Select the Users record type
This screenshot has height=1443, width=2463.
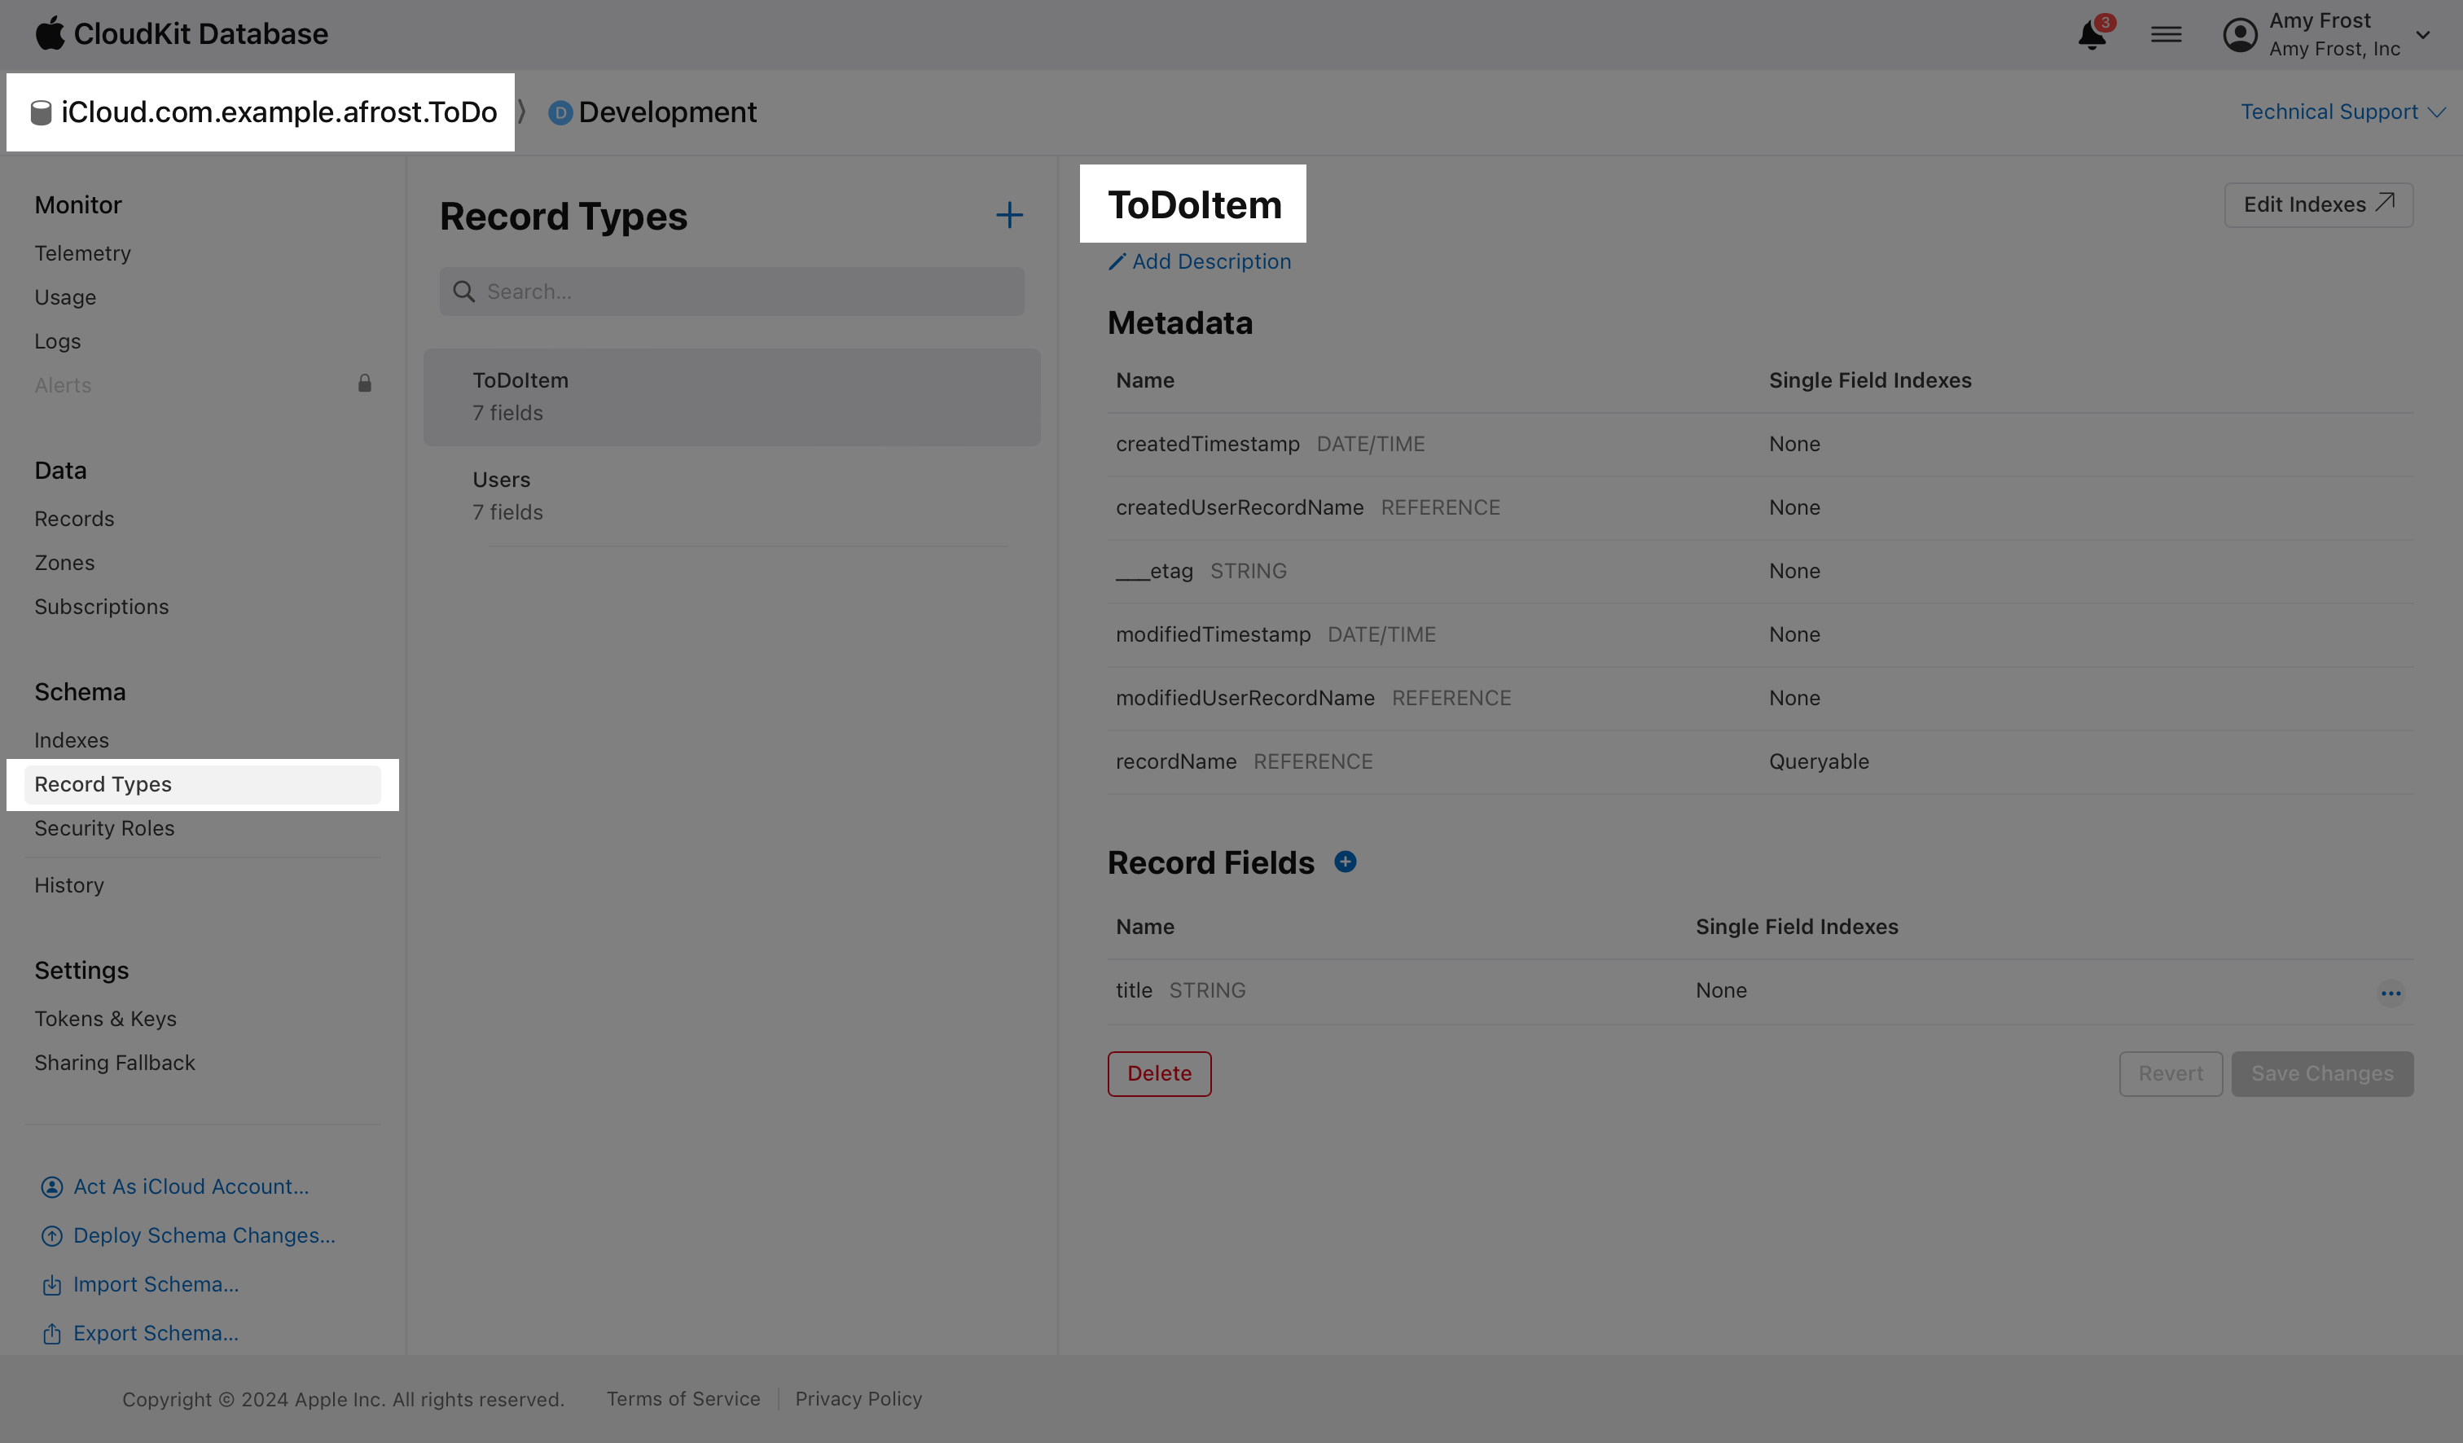pyautogui.click(x=731, y=495)
